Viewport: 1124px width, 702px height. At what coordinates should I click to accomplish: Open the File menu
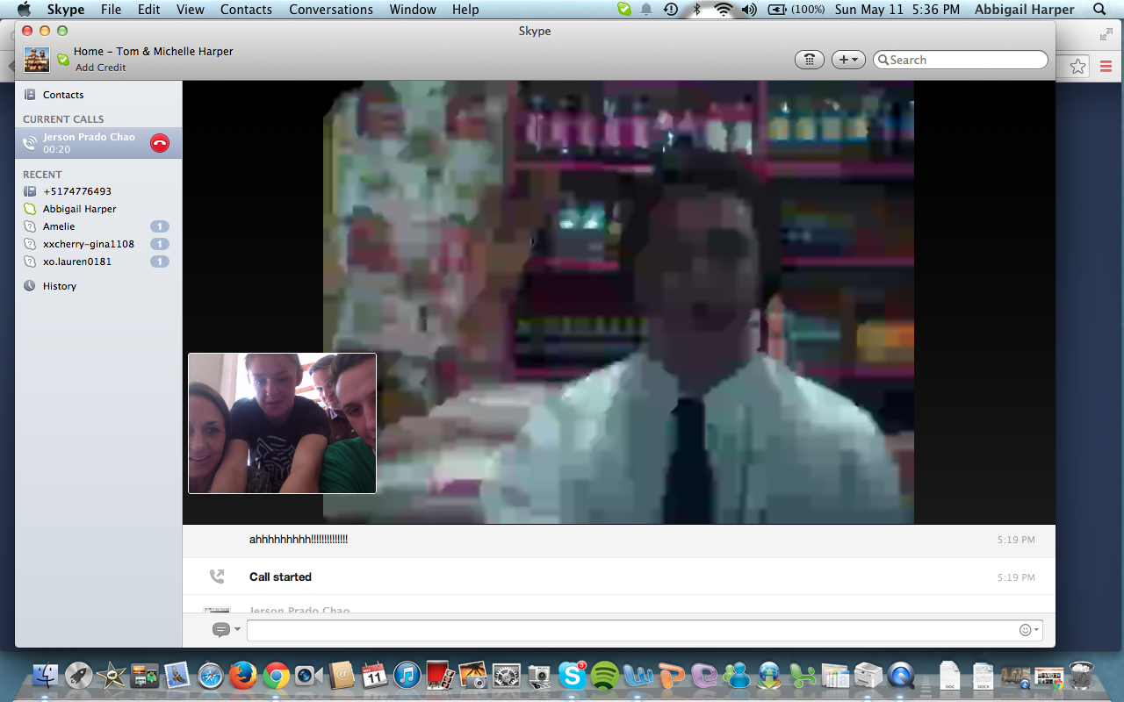[x=111, y=10]
